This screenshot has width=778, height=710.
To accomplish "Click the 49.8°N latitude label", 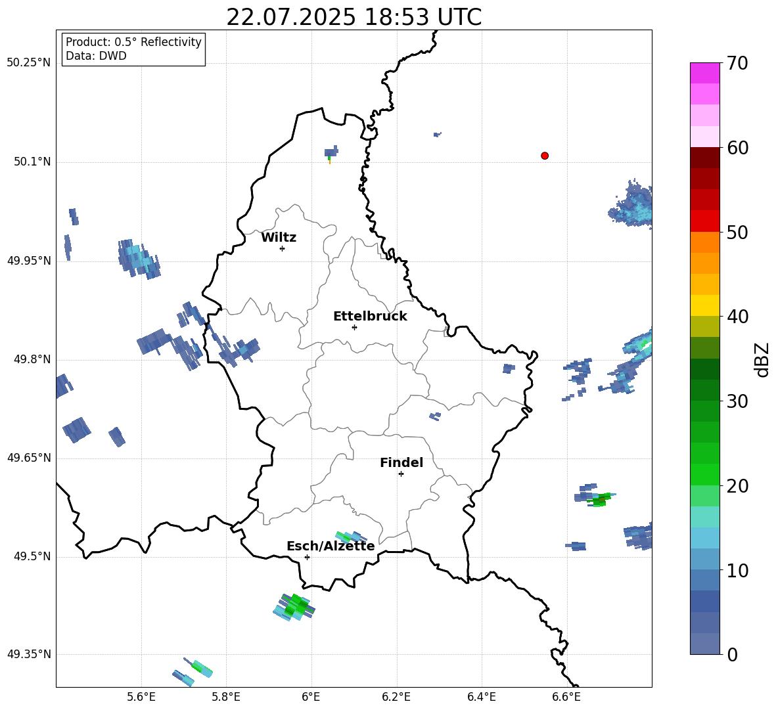I will pos(32,359).
